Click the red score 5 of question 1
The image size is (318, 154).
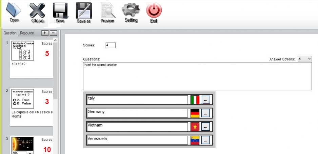coord(47,54)
